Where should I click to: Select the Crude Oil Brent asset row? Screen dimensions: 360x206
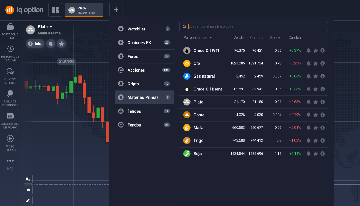254,89
